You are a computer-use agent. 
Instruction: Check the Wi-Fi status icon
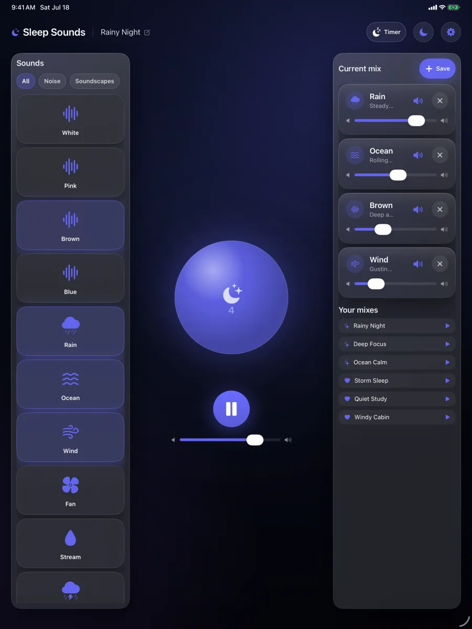[442, 7]
